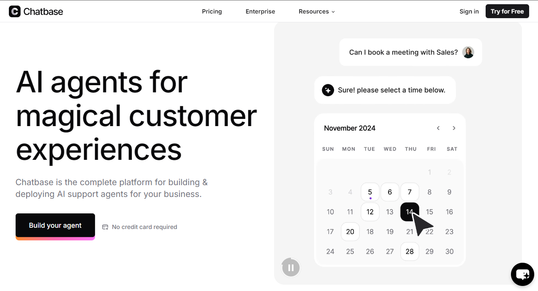Click the Chatbase logo icon
538x291 pixels.
(x=14, y=11)
